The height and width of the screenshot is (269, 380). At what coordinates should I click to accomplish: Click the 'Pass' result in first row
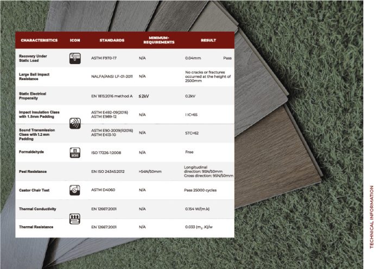tap(227, 58)
